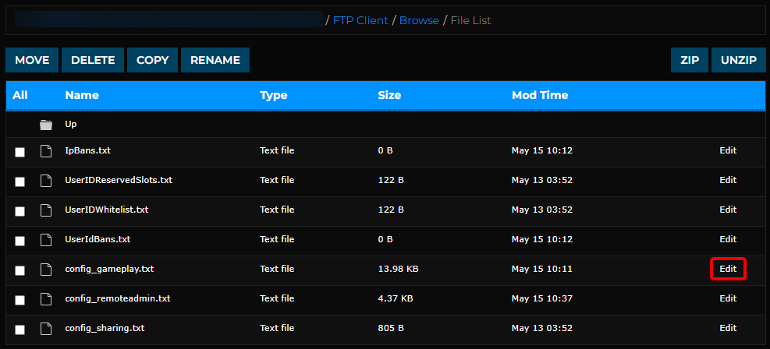This screenshot has width=770, height=349.
Task: Click Edit next to config_remoteadmin.txt
Action: [728, 298]
